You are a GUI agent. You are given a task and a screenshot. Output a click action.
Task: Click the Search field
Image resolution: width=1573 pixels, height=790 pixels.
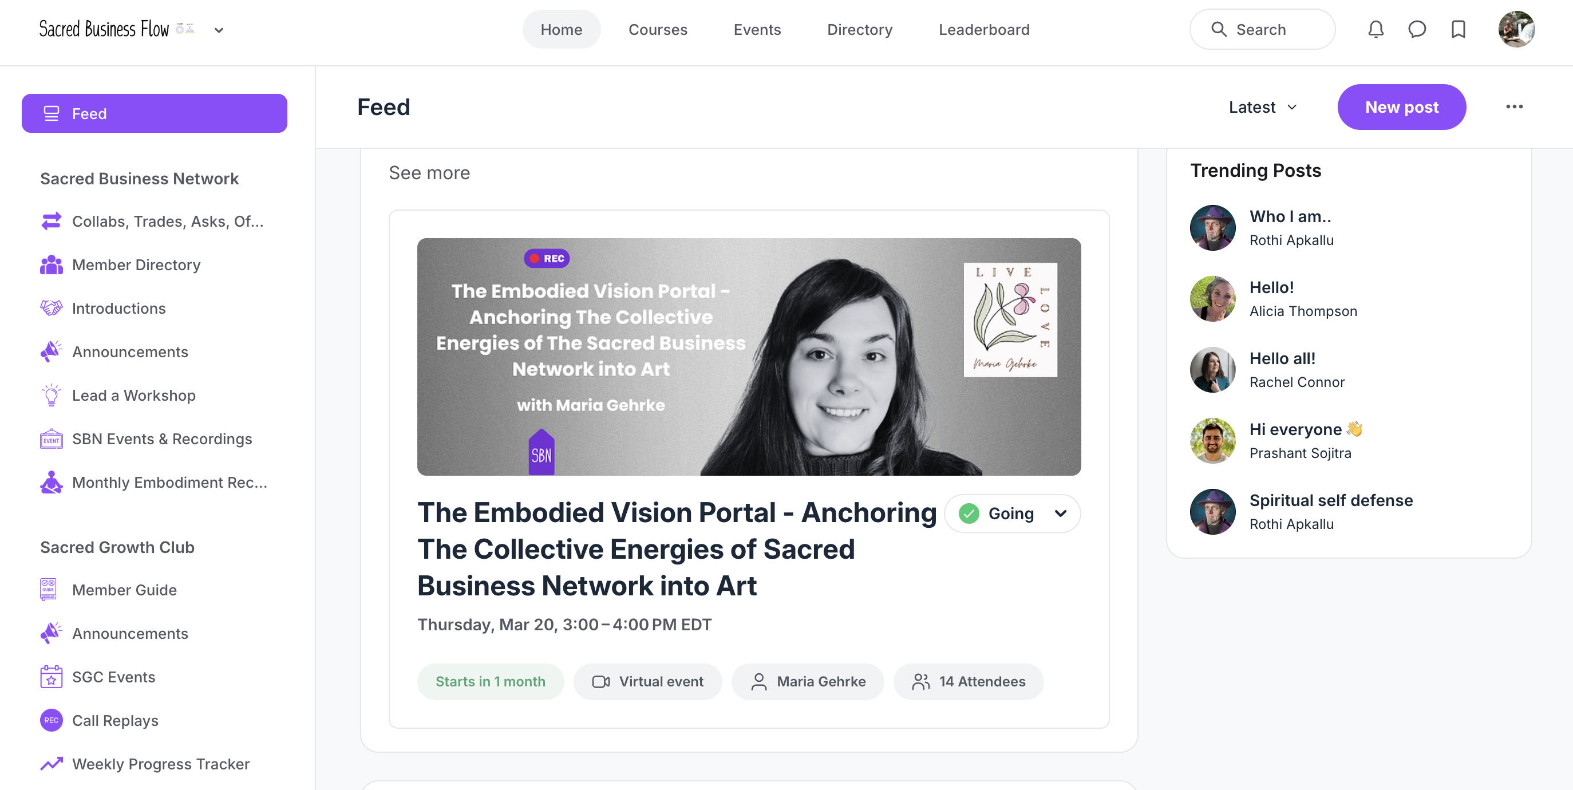1262,29
